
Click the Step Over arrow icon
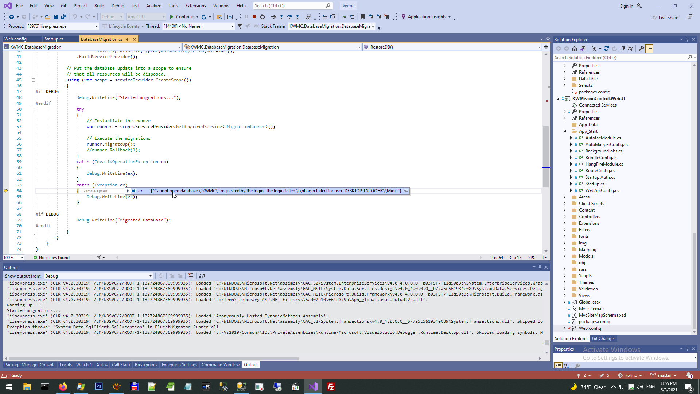[289, 17]
